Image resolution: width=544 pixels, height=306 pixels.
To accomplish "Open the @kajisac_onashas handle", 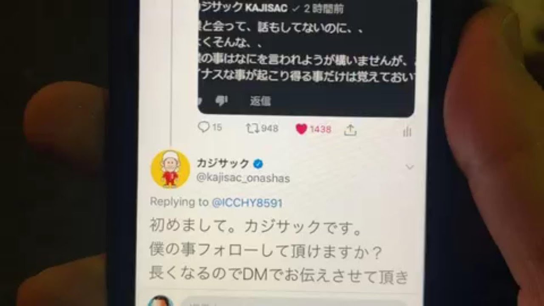I will pos(243,178).
